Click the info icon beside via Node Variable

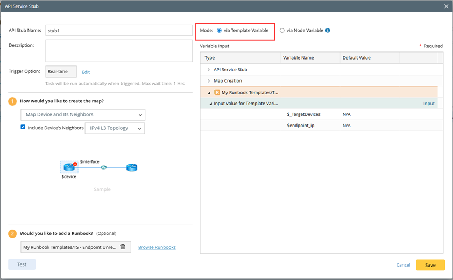328,31
